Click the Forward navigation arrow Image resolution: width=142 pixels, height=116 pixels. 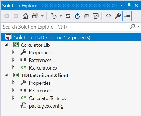pos(16,16)
